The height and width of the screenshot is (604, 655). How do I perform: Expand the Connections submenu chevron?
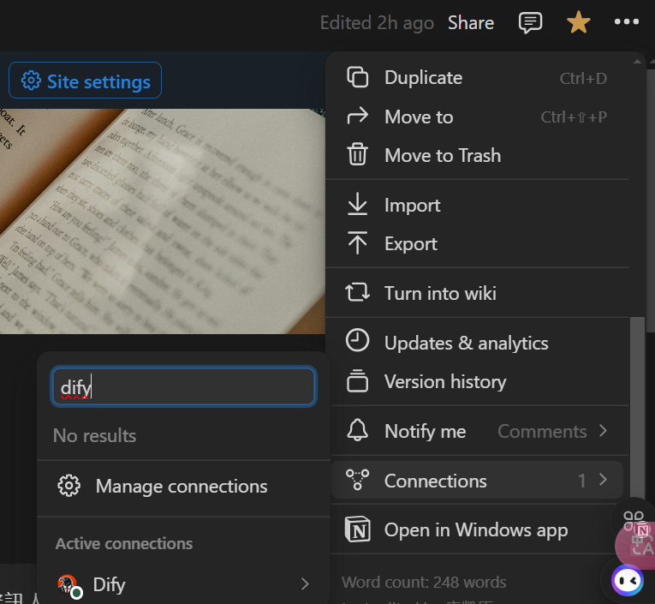[x=603, y=480]
